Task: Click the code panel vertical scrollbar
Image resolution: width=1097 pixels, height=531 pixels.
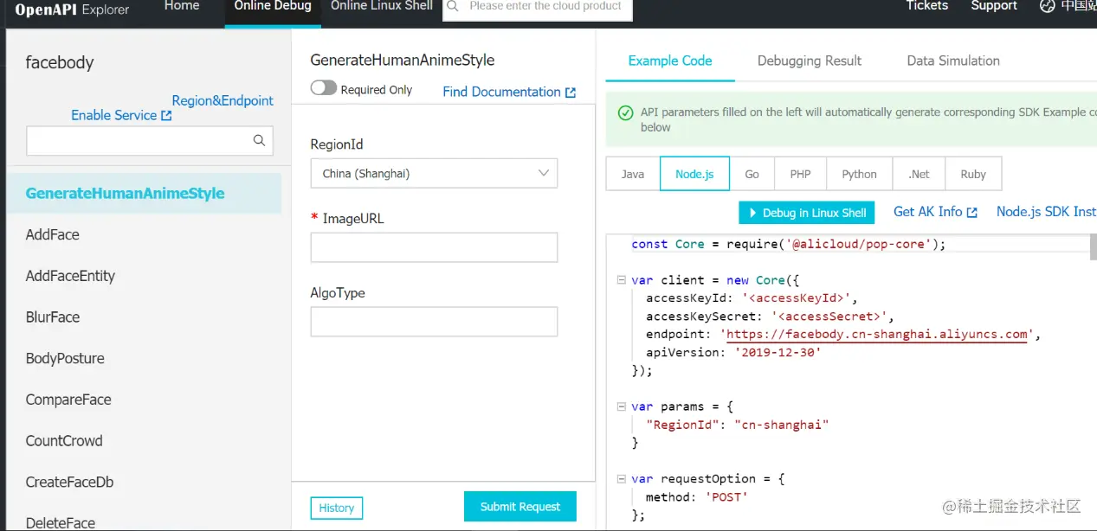Action: [x=1093, y=246]
